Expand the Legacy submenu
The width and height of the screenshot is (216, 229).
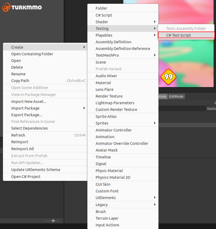click(x=123, y=205)
